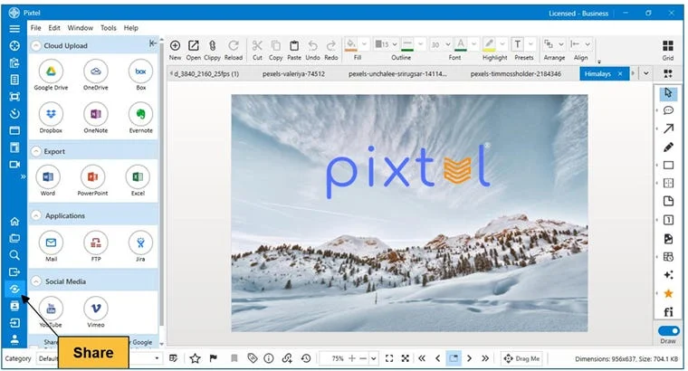
Task: Toggle the Draw switch
Action: [x=668, y=330]
